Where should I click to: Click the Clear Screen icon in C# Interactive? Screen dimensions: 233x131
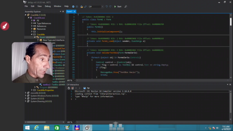(72, 88)
